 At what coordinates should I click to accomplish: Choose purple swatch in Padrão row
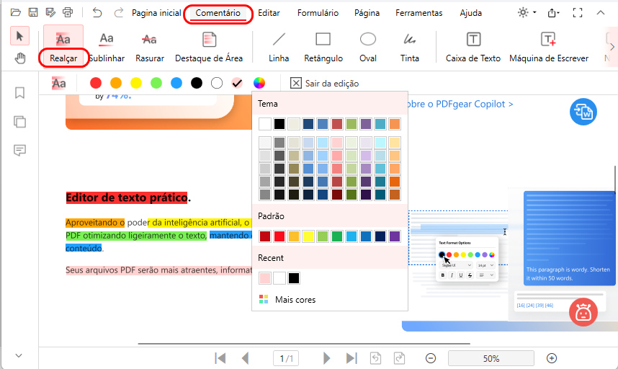pyautogui.click(x=395, y=236)
